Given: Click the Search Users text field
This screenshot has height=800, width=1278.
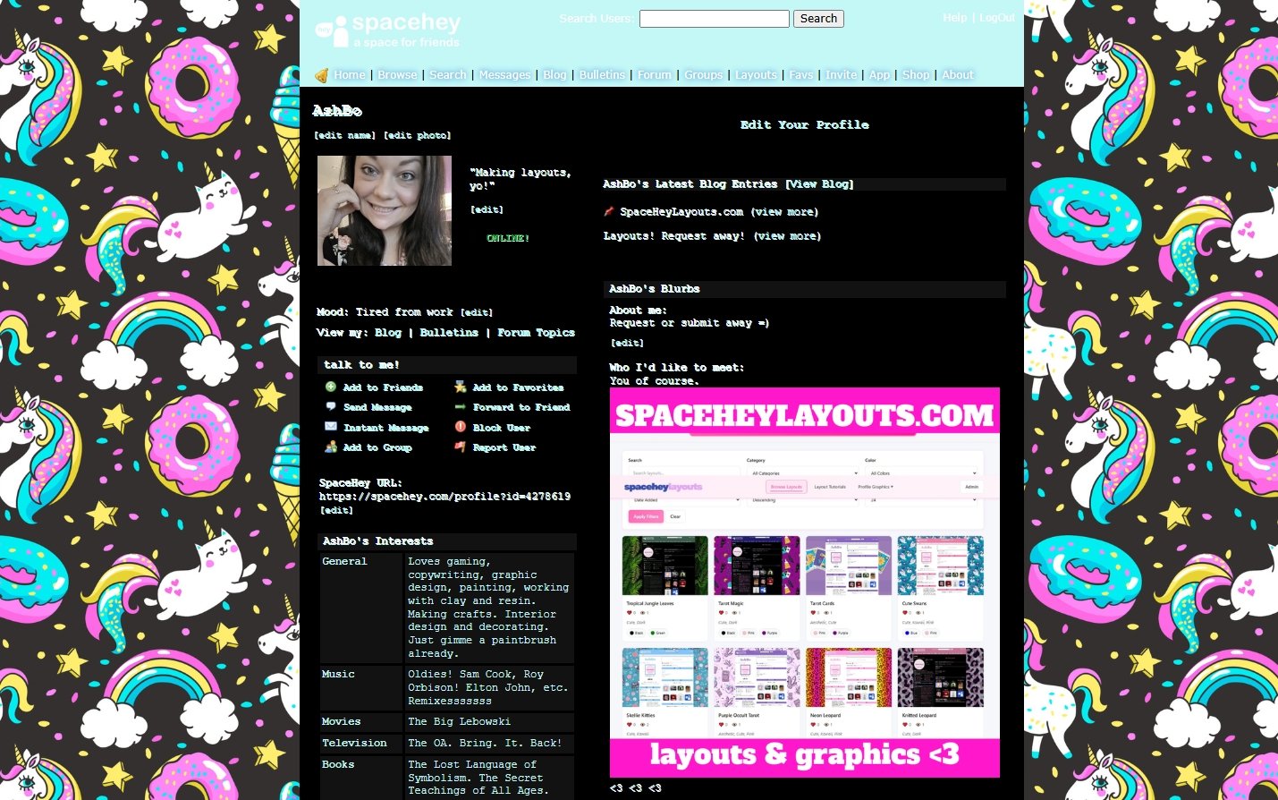Looking at the screenshot, I should click(x=714, y=19).
